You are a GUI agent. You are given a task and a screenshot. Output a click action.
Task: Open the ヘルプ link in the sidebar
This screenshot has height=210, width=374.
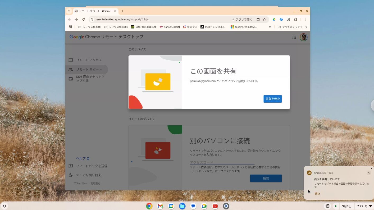(x=83, y=158)
